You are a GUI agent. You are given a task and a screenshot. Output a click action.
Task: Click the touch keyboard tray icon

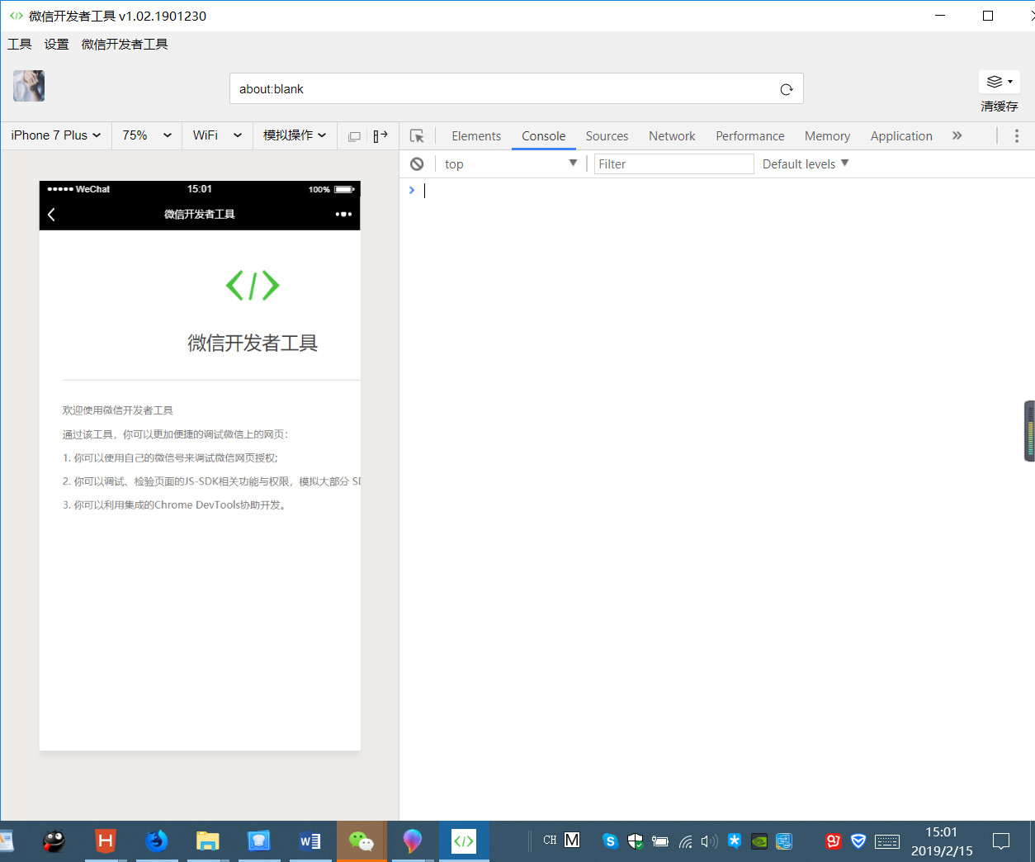[x=887, y=841]
